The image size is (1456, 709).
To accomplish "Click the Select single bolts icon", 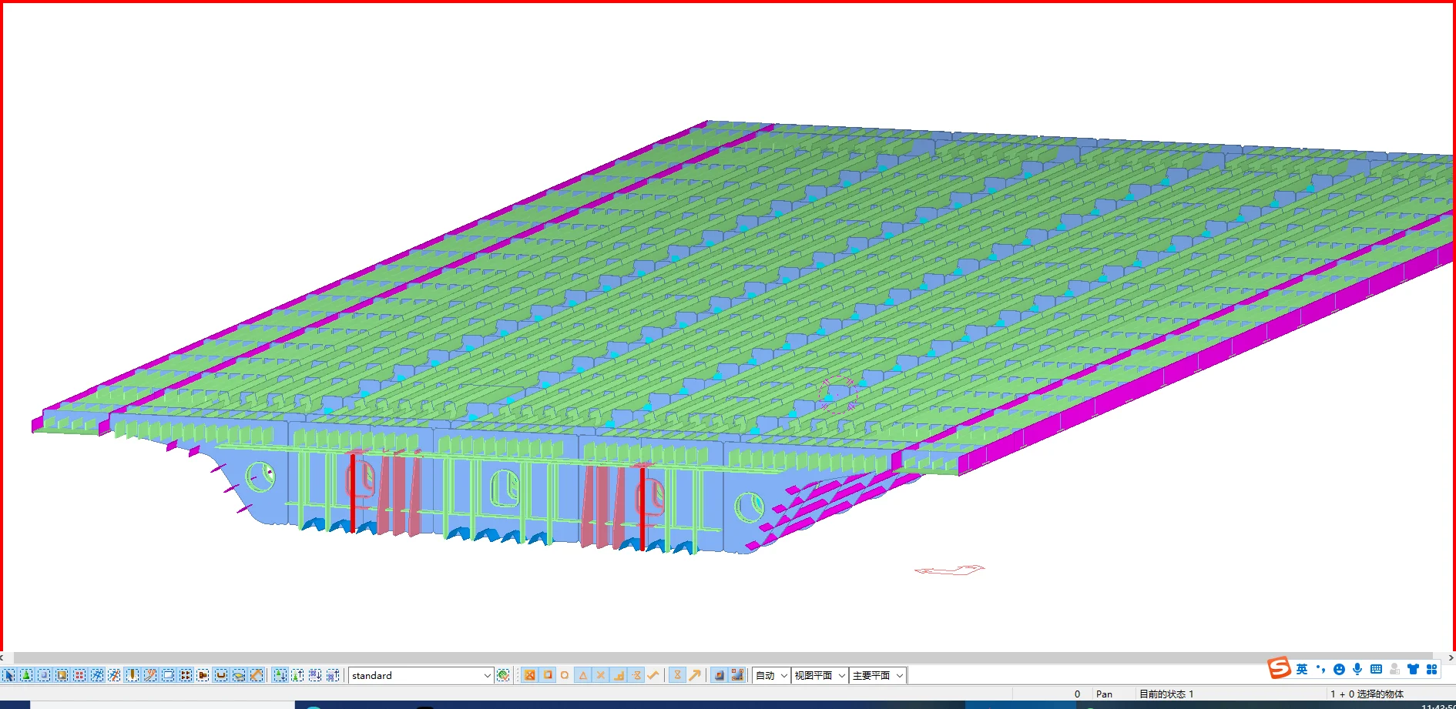I will (203, 675).
